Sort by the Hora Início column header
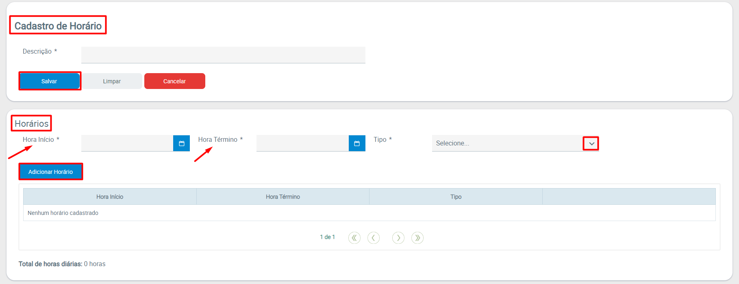 pyautogui.click(x=110, y=197)
